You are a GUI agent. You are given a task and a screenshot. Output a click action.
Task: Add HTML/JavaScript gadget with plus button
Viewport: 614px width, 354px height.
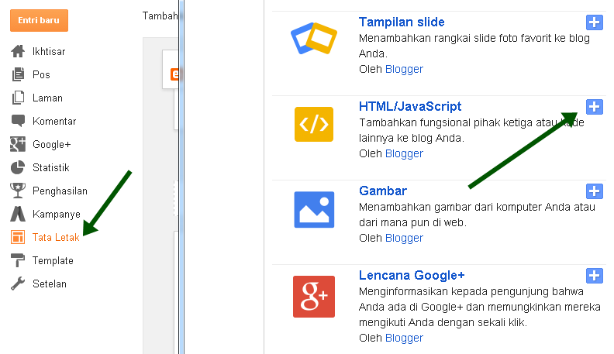pyautogui.click(x=595, y=106)
